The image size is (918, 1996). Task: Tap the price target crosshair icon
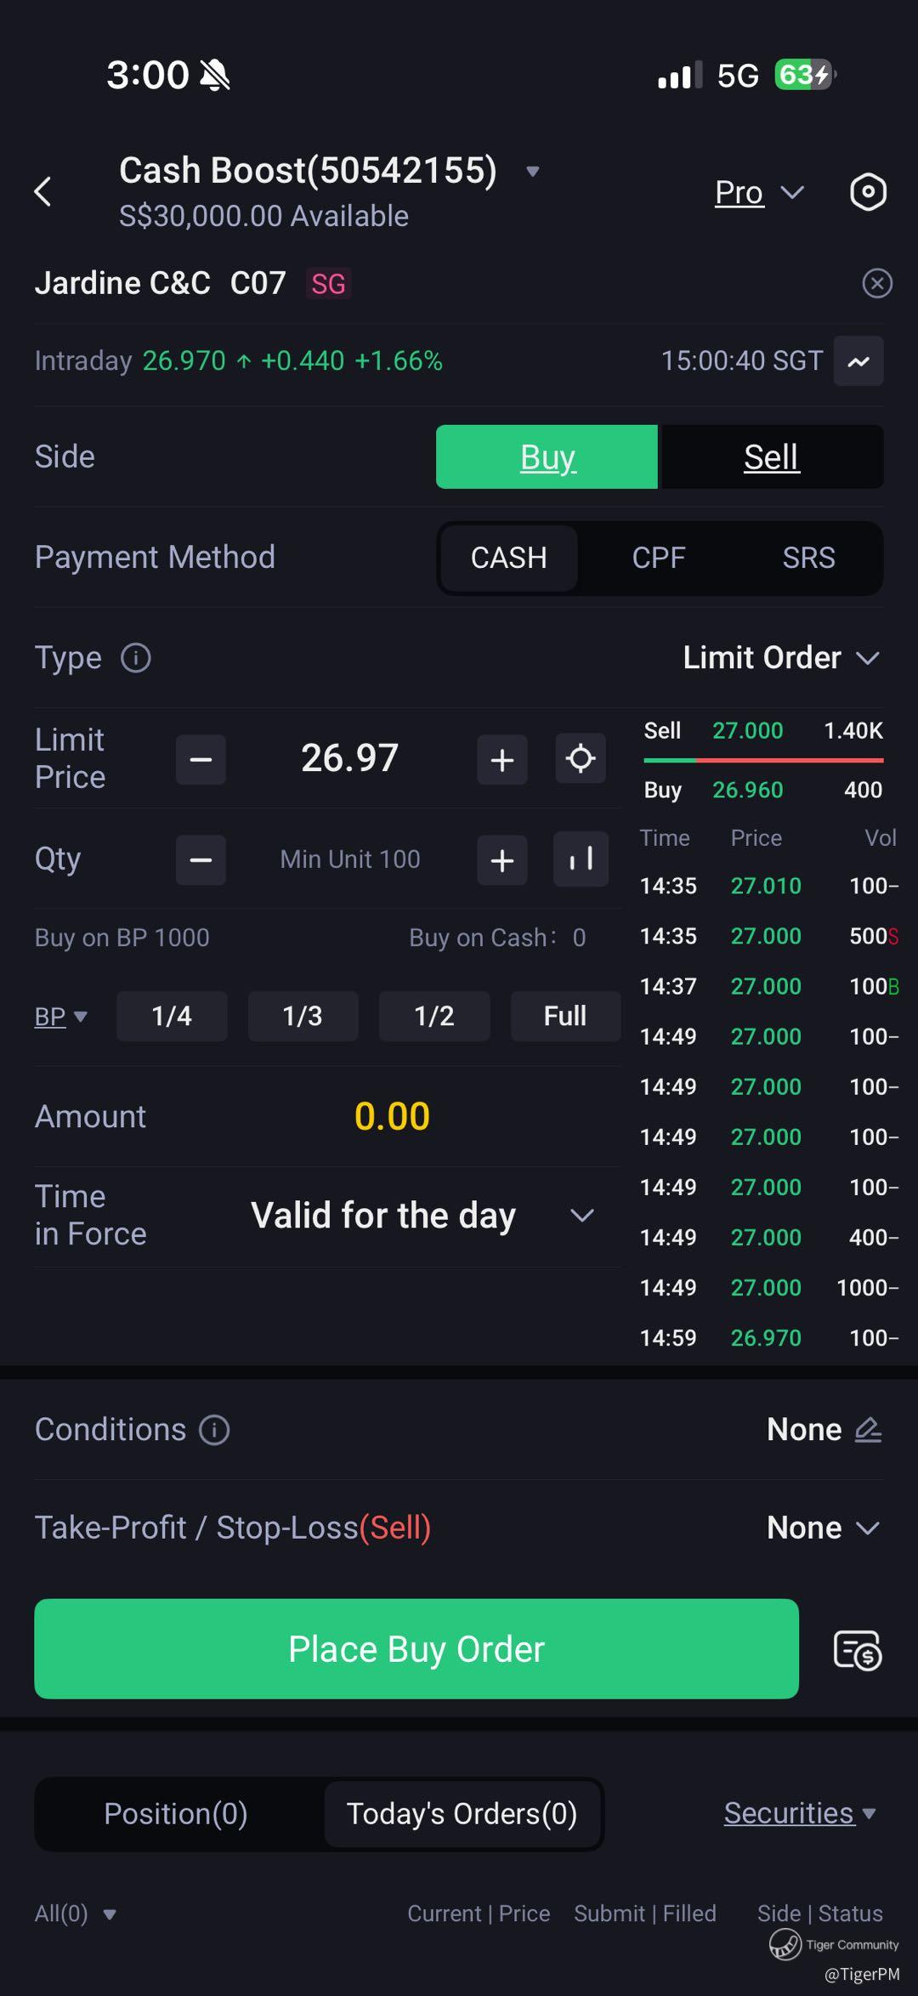581,758
